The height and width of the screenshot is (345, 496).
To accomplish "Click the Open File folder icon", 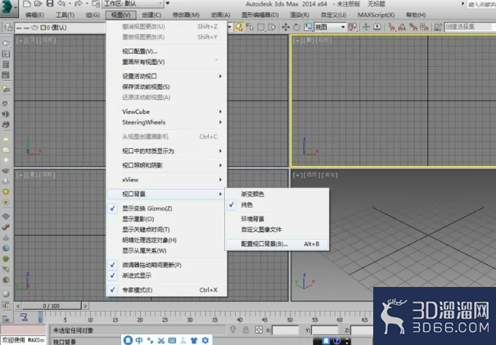I will [38, 4].
